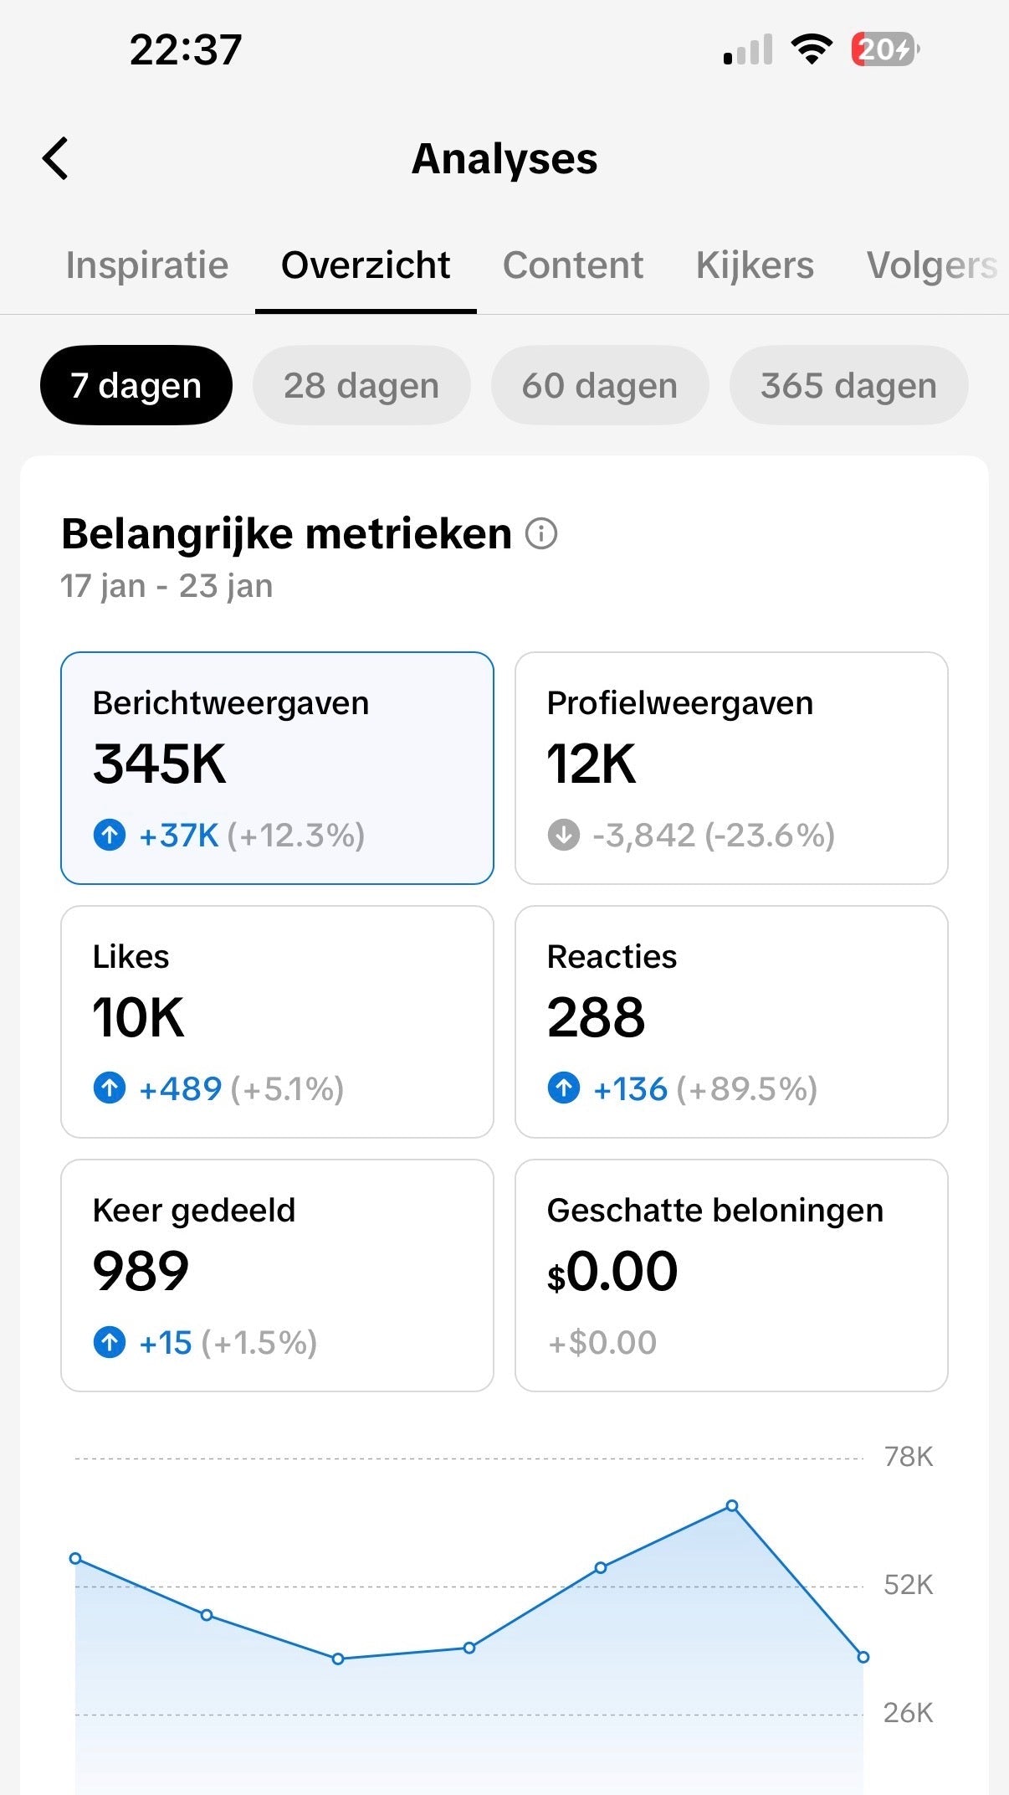Select the 28 dagen period filter
Screen dimensions: 1009x1795
coord(361,385)
